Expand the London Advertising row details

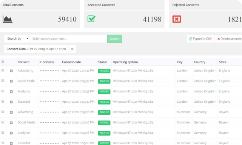click(11, 71)
